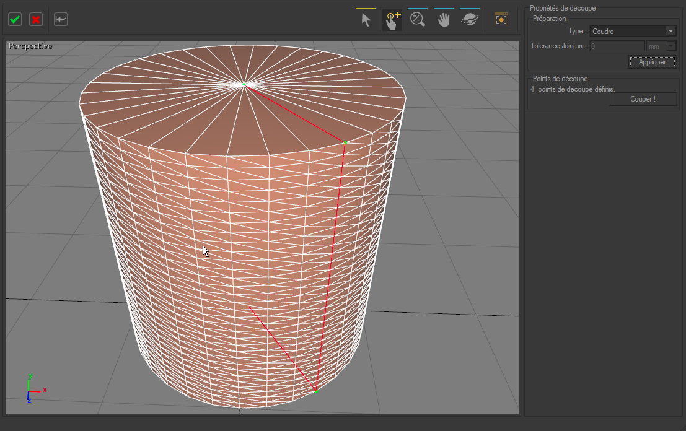The width and height of the screenshot is (686, 431).
Task: Click the green cut point at cylinder top center
Action: (244, 84)
